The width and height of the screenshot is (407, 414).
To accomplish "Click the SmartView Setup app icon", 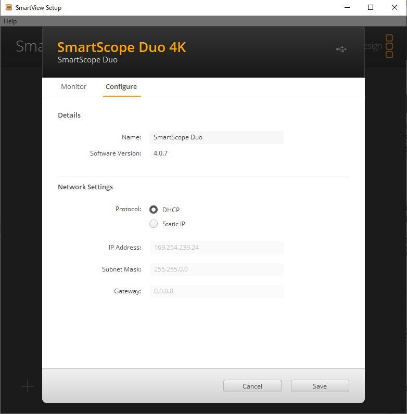I will (9, 7).
